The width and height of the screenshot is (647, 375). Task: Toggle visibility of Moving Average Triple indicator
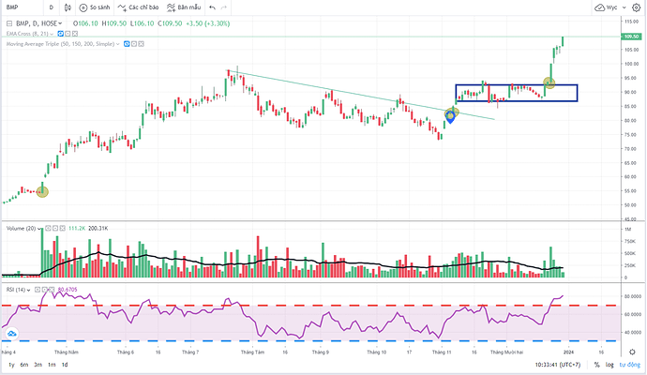[127, 44]
